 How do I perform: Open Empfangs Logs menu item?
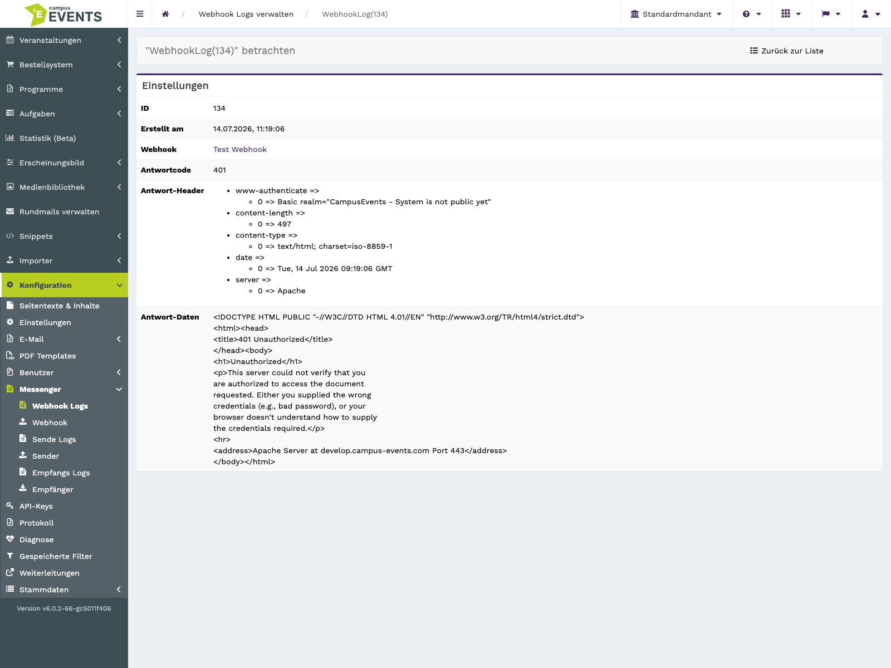[x=61, y=473]
